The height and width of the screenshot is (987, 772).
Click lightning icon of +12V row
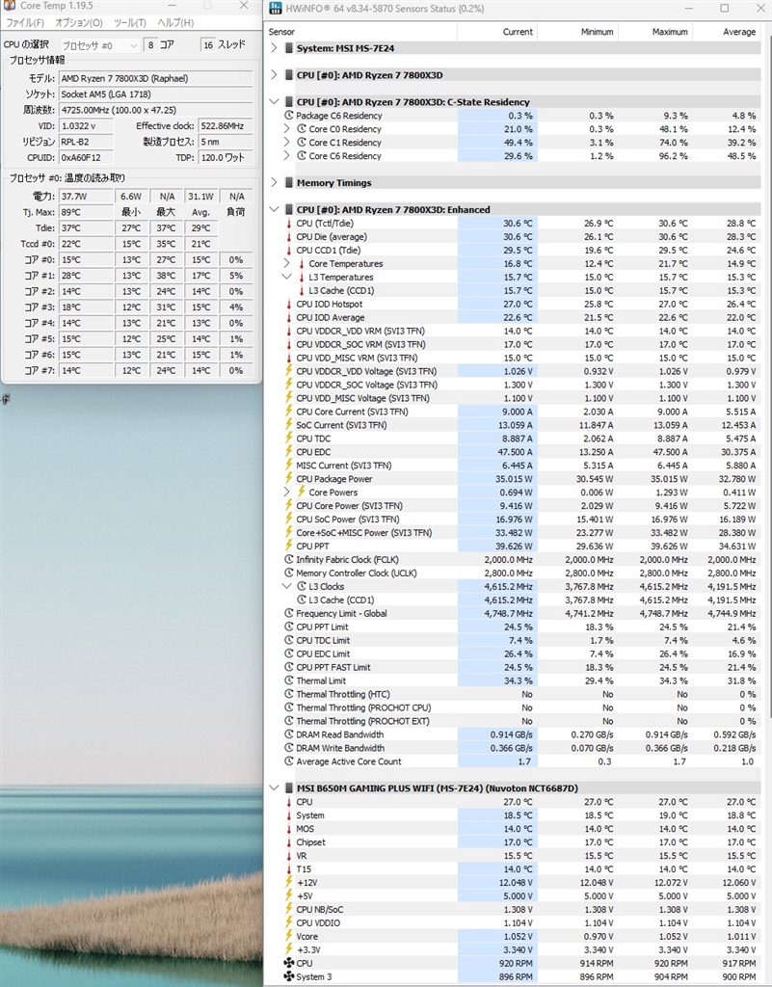click(289, 883)
